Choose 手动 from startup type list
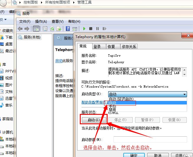193x157 pixels. 147,106
